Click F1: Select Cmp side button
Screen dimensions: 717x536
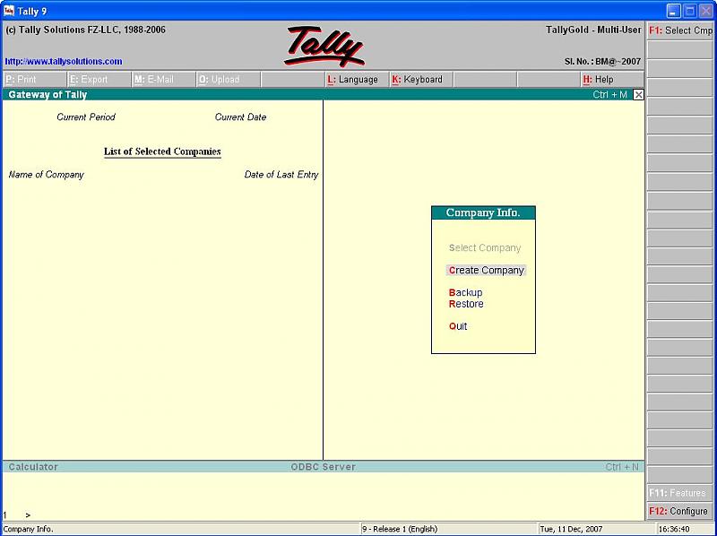pos(680,30)
